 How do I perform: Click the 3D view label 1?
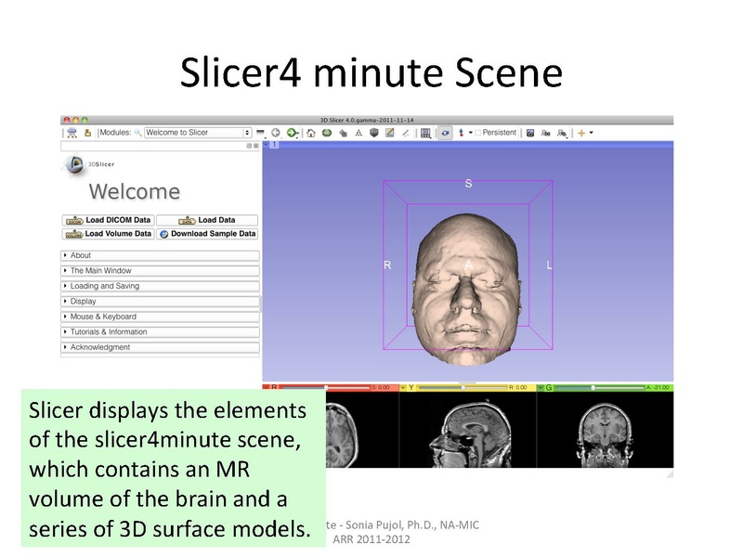[x=274, y=145]
